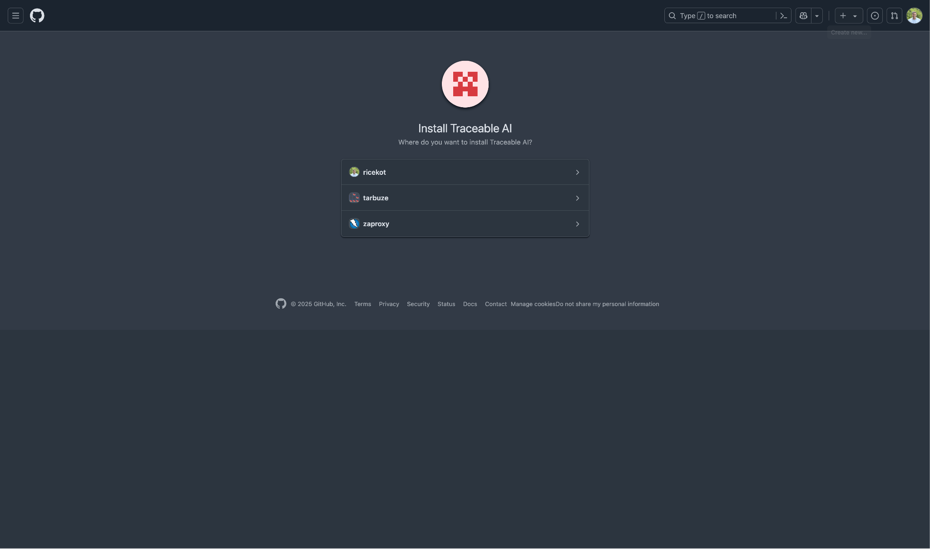This screenshot has height=549, width=930.
Task: Click the tarbuze avatar icon
Action: tap(354, 198)
